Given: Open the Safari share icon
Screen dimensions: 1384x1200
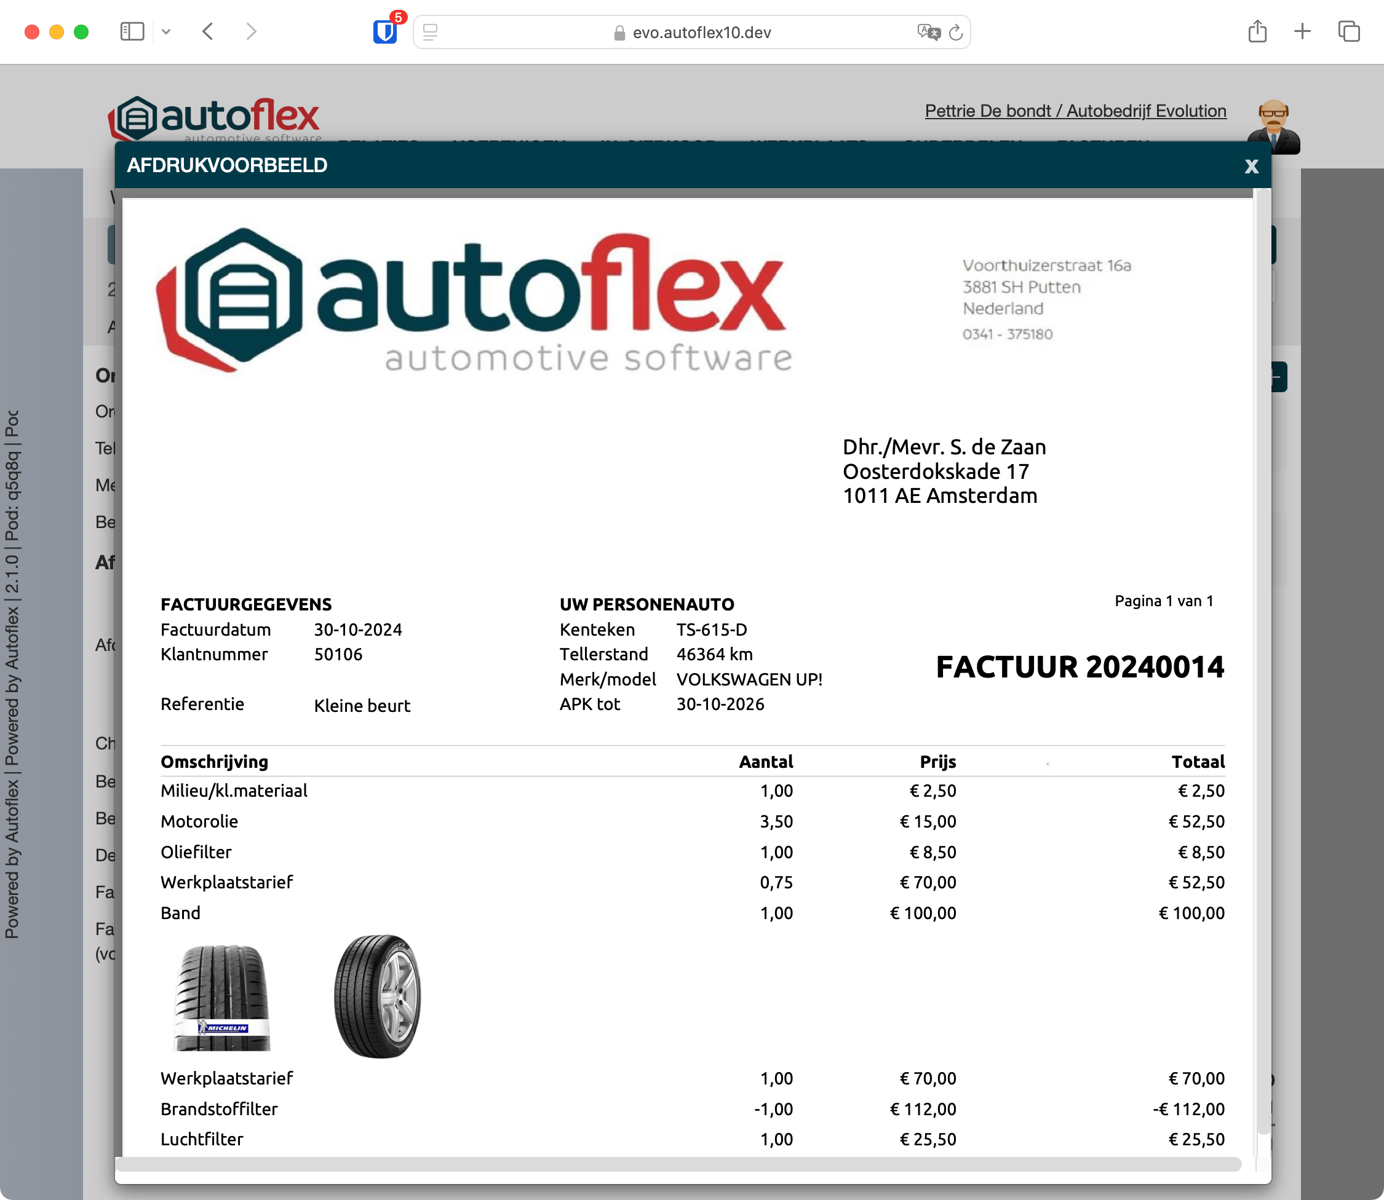Looking at the screenshot, I should pos(1257,31).
